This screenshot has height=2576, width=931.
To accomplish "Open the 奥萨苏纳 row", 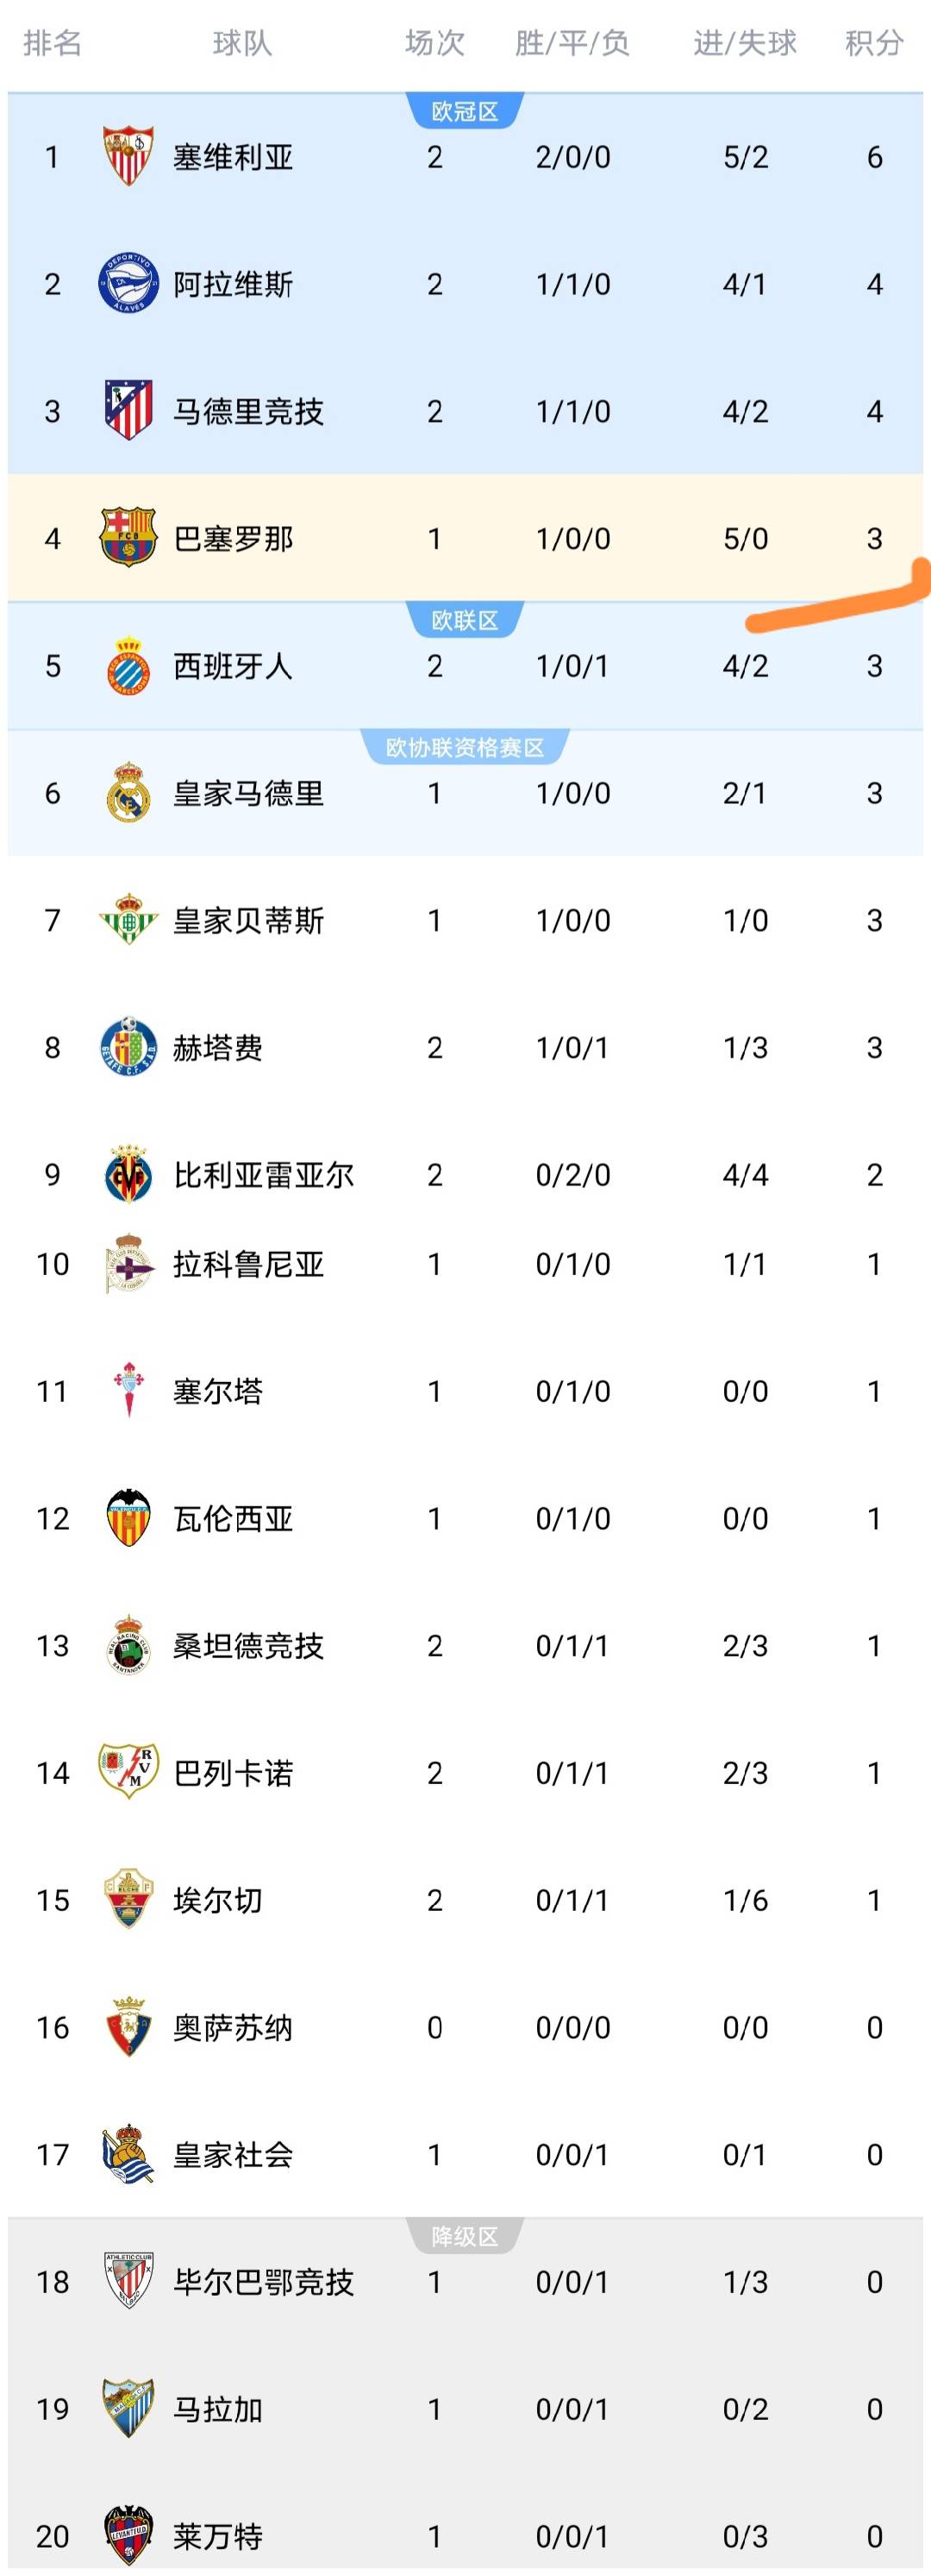I will [465, 2026].
